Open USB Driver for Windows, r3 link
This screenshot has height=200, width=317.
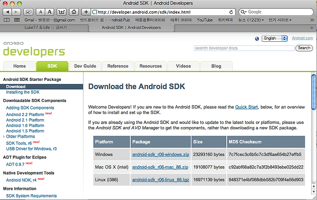tap(31, 149)
